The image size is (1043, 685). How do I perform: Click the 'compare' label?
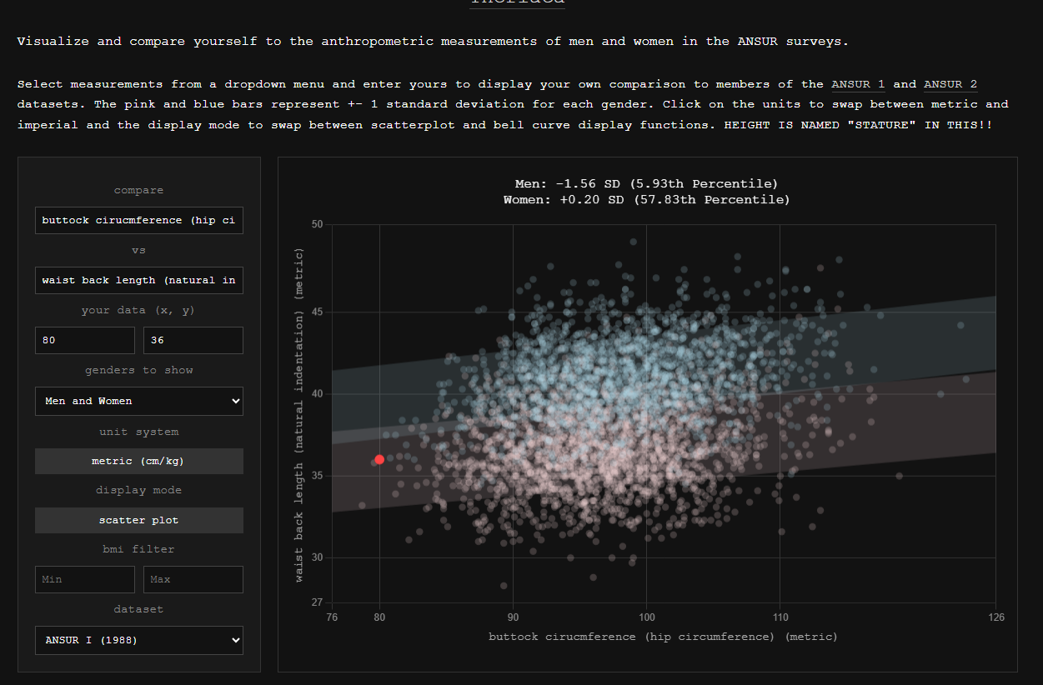tap(139, 190)
